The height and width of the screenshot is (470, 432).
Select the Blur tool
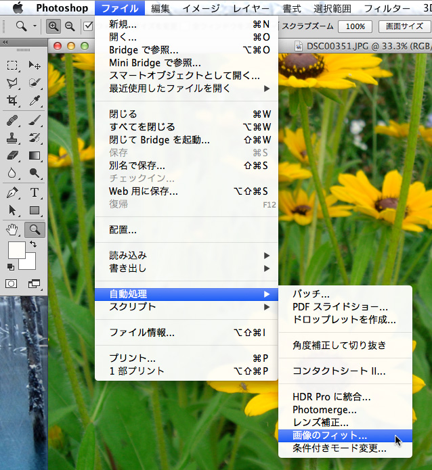(12, 173)
